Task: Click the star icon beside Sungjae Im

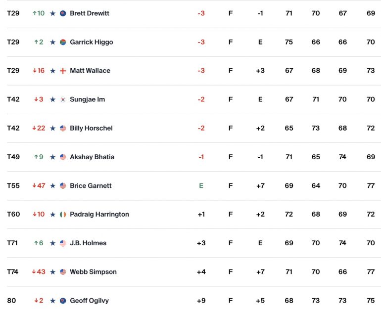Action: click(x=53, y=99)
